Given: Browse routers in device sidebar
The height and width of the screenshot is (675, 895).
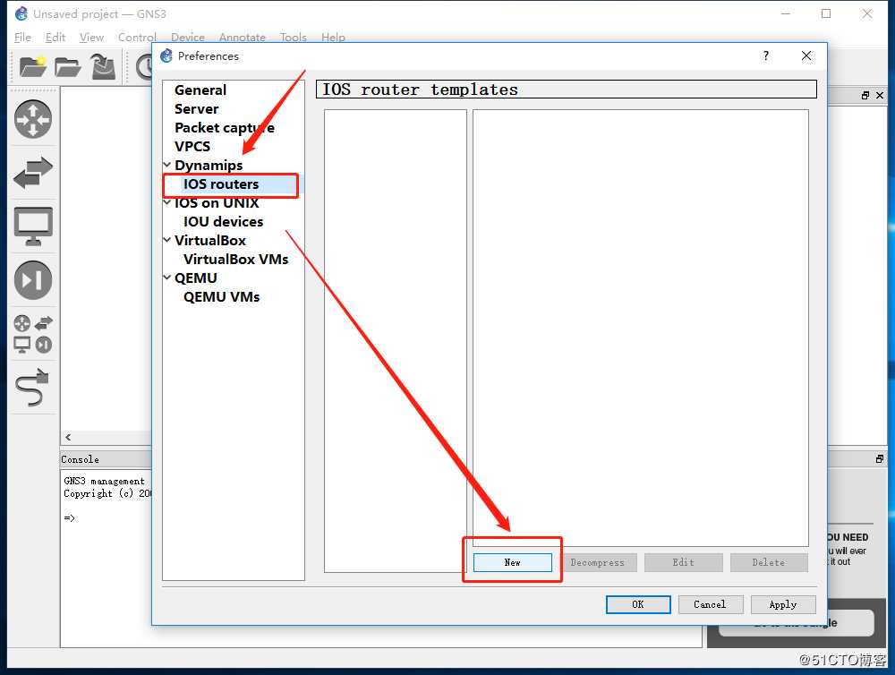Looking at the screenshot, I should pyautogui.click(x=33, y=119).
